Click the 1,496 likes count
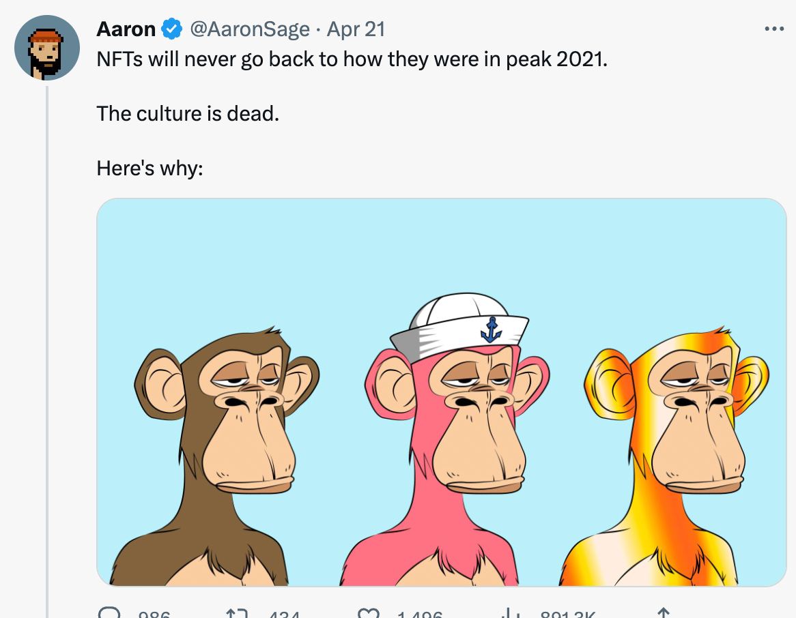Viewport: 796px width, 618px height. (x=419, y=614)
